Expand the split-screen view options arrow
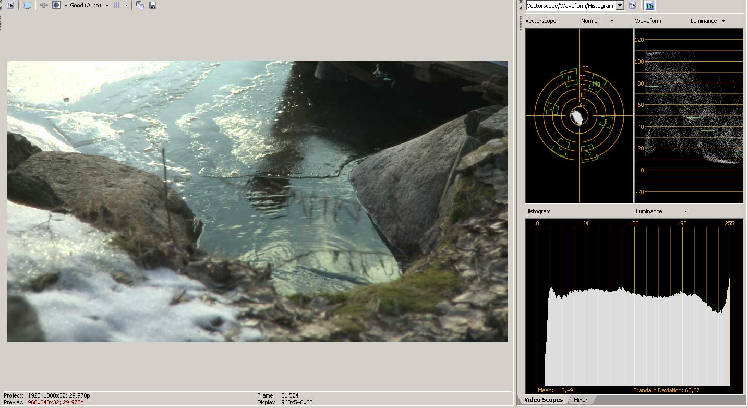This screenshot has height=408, width=748. coord(66,6)
